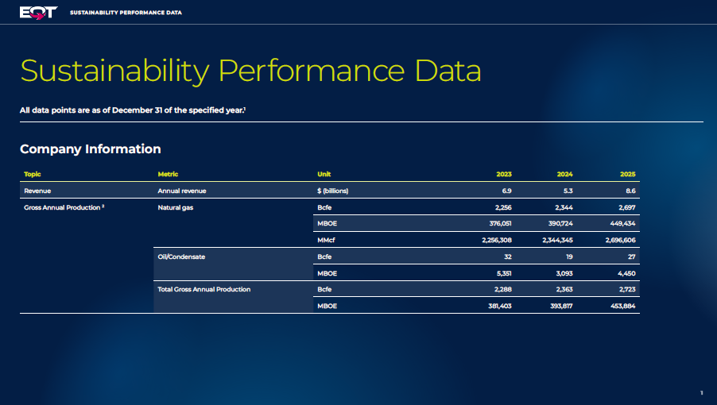717x405 pixels.
Task: Click the 'Topic' column header
Action: click(33, 174)
